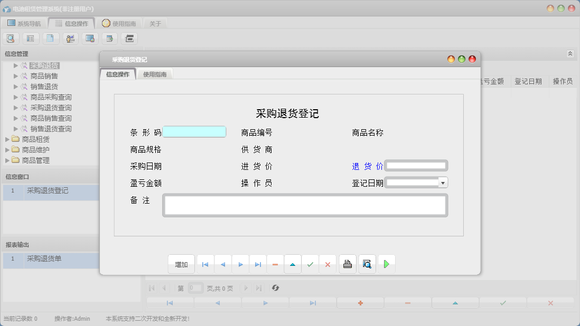Jump to last record using the dialog navigation arrow
Viewport: 580px width, 326px height.
coord(258,264)
